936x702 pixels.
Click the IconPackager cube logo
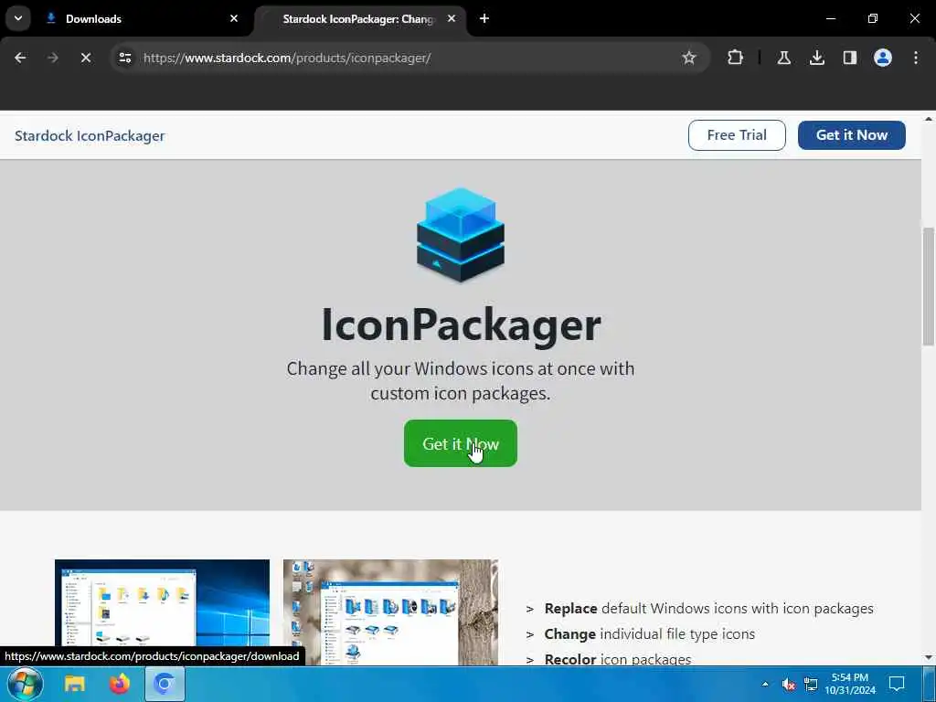pyautogui.click(x=461, y=235)
